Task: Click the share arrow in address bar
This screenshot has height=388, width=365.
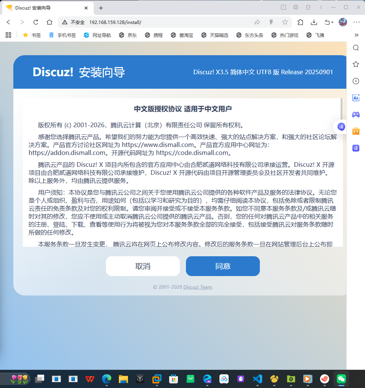Action: tap(257, 22)
